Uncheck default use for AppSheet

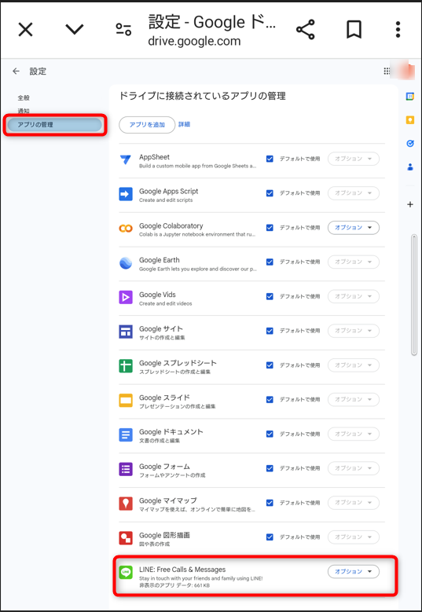click(x=270, y=159)
